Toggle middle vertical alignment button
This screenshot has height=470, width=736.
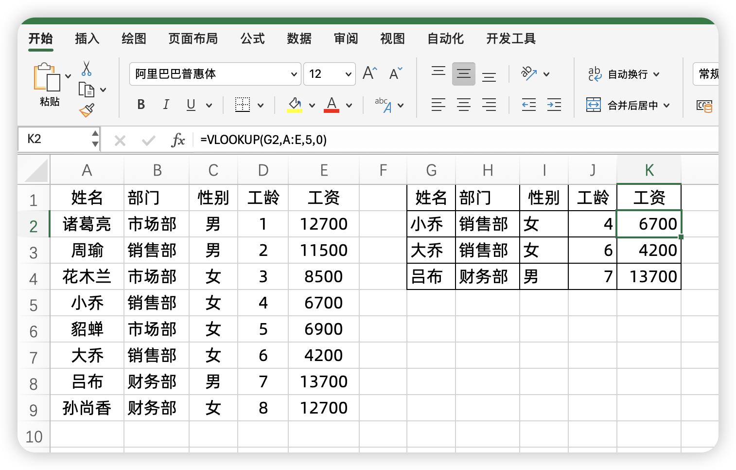(x=463, y=73)
